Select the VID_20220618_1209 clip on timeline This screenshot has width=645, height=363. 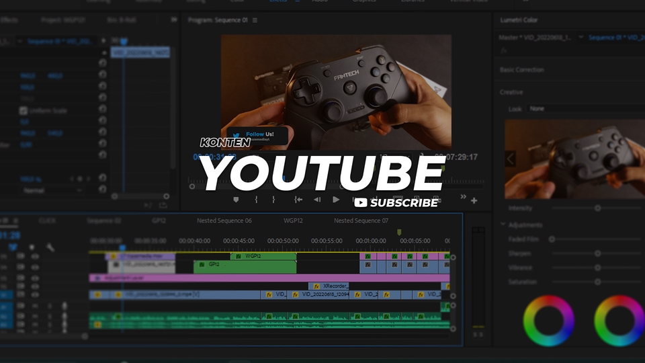[319, 294]
